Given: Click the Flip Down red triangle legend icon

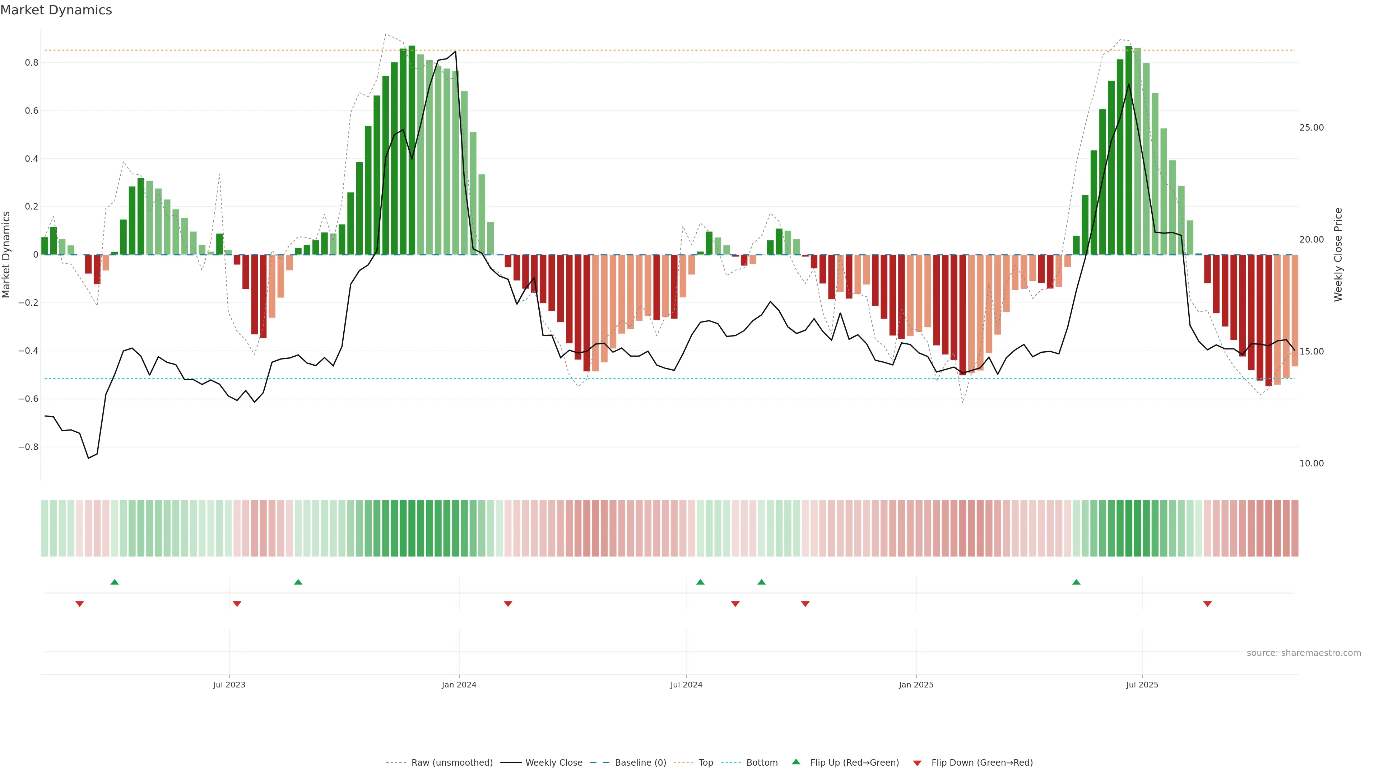Looking at the screenshot, I should 917,763.
